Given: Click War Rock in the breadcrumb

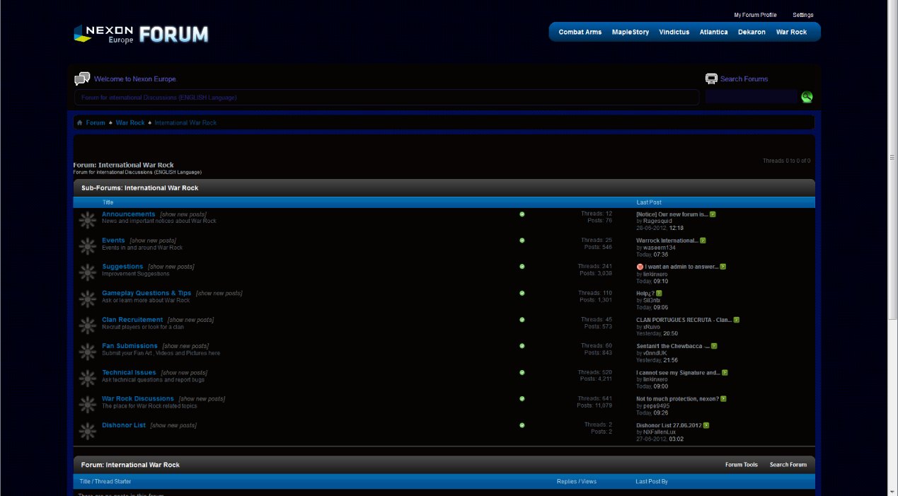Looking at the screenshot, I should (x=130, y=123).
